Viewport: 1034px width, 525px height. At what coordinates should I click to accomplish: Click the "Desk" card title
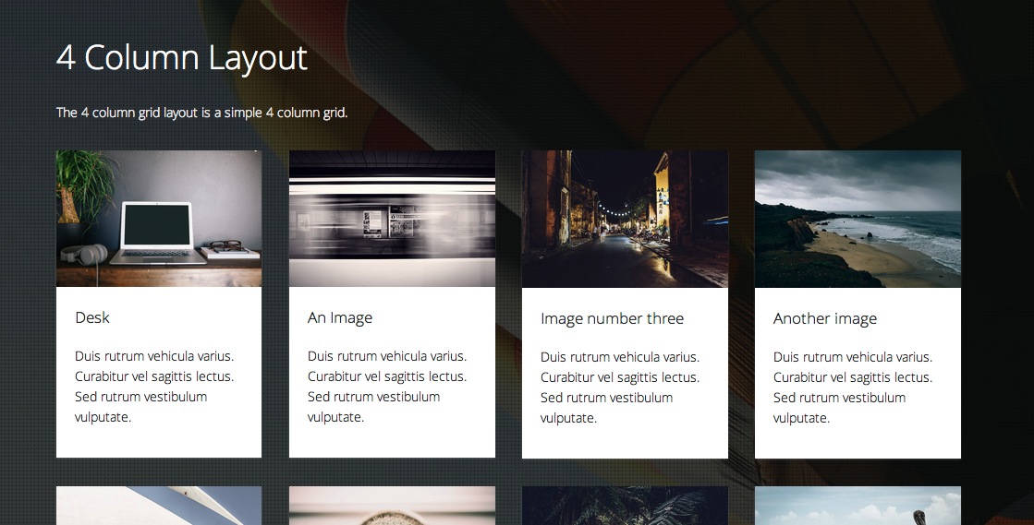pyautogui.click(x=92, y=317)
